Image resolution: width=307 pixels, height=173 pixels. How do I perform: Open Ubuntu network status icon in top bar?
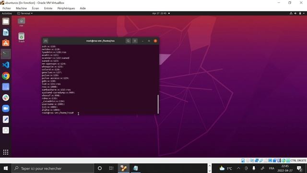point(291,13)
